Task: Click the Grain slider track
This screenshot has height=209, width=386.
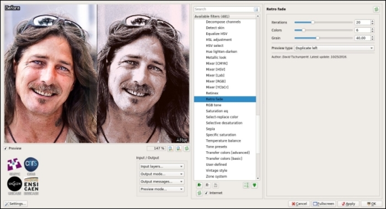Action: [324, 38]
